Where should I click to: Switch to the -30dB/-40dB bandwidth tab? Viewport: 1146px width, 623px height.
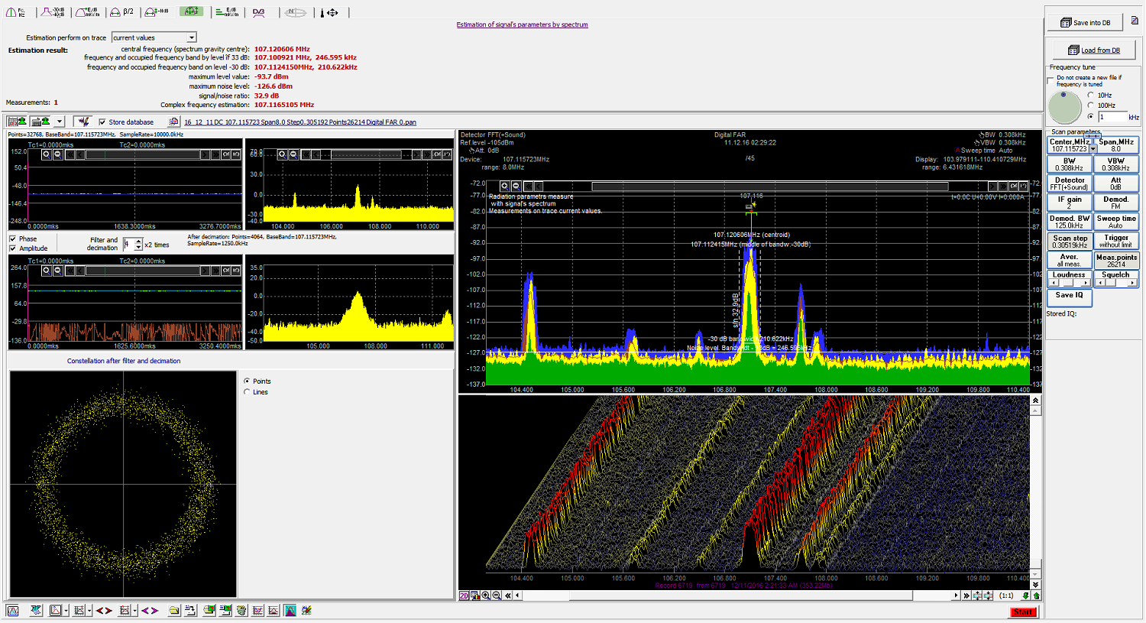tap(53, 12)
